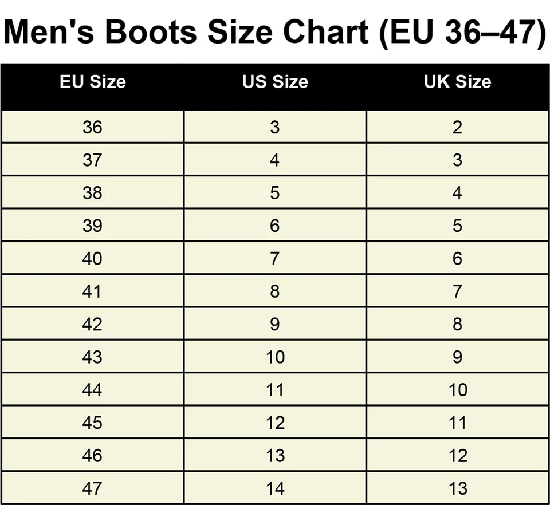Click US size 7 in EU 40 row
550x505 pixels.
pos(275,258)
